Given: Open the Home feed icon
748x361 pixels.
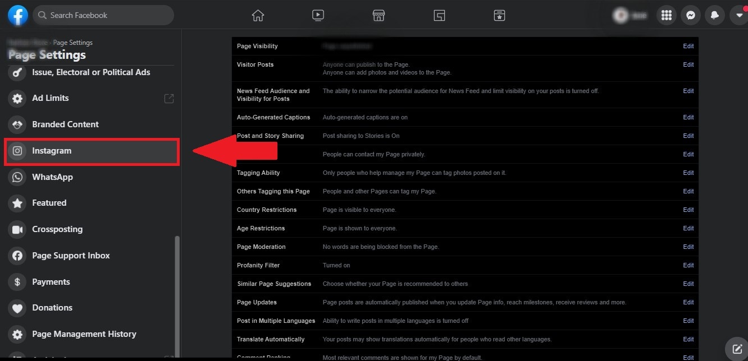Looking at the screenshot, I should tap(258, 16).
